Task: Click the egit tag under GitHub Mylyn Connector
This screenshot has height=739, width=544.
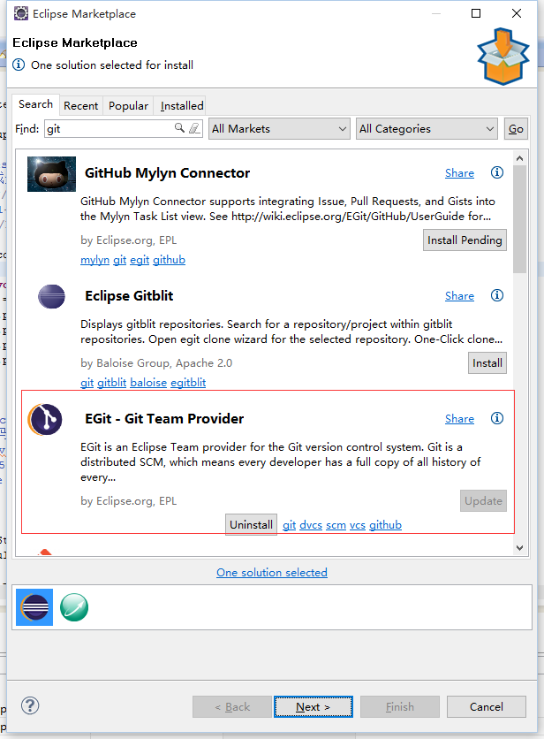Action: pyautogui.click(x=140, y=260)
